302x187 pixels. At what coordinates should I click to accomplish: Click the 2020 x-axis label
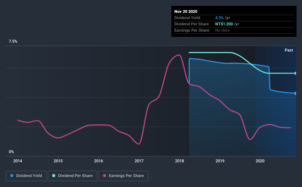point(260,161)
